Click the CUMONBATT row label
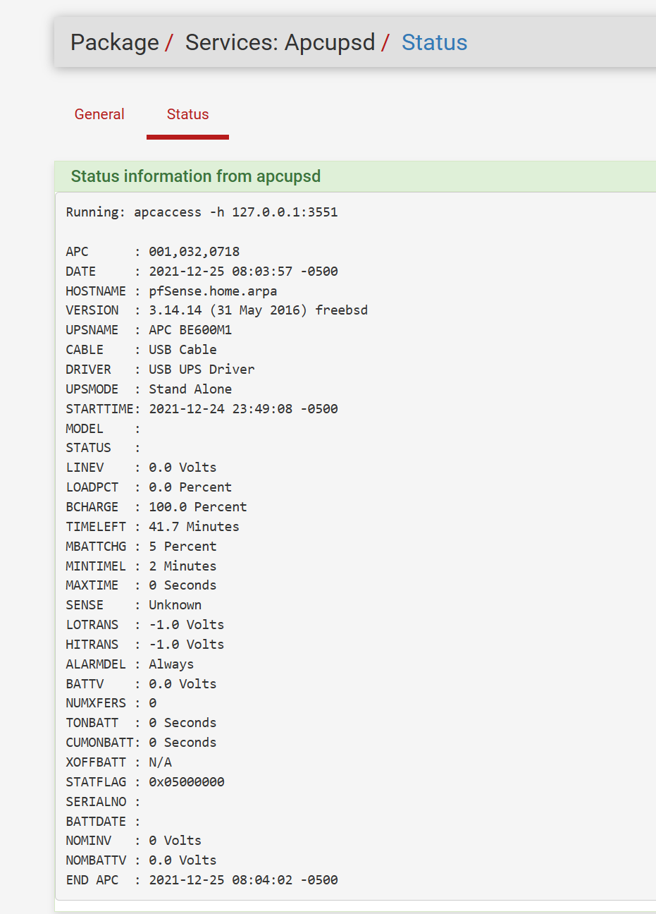This screenshot has height=914, width=656. click(x=100, y=743)
